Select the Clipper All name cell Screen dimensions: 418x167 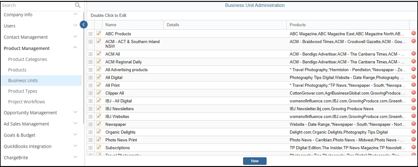coord(133,93)
